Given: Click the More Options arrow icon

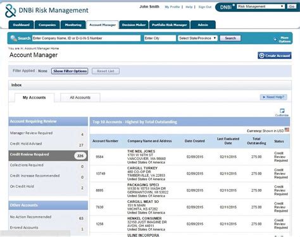Looking at the screenshot, I should click(x=275, y=39).
